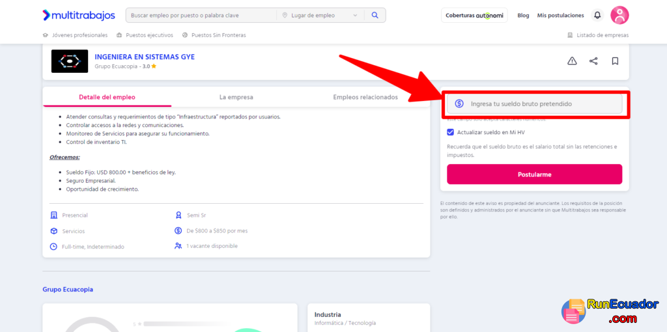Open INGENIERA EN SISTEMAS GYE title
The height and width of the screenshot is (332, 667).
(x=145, y=57)
